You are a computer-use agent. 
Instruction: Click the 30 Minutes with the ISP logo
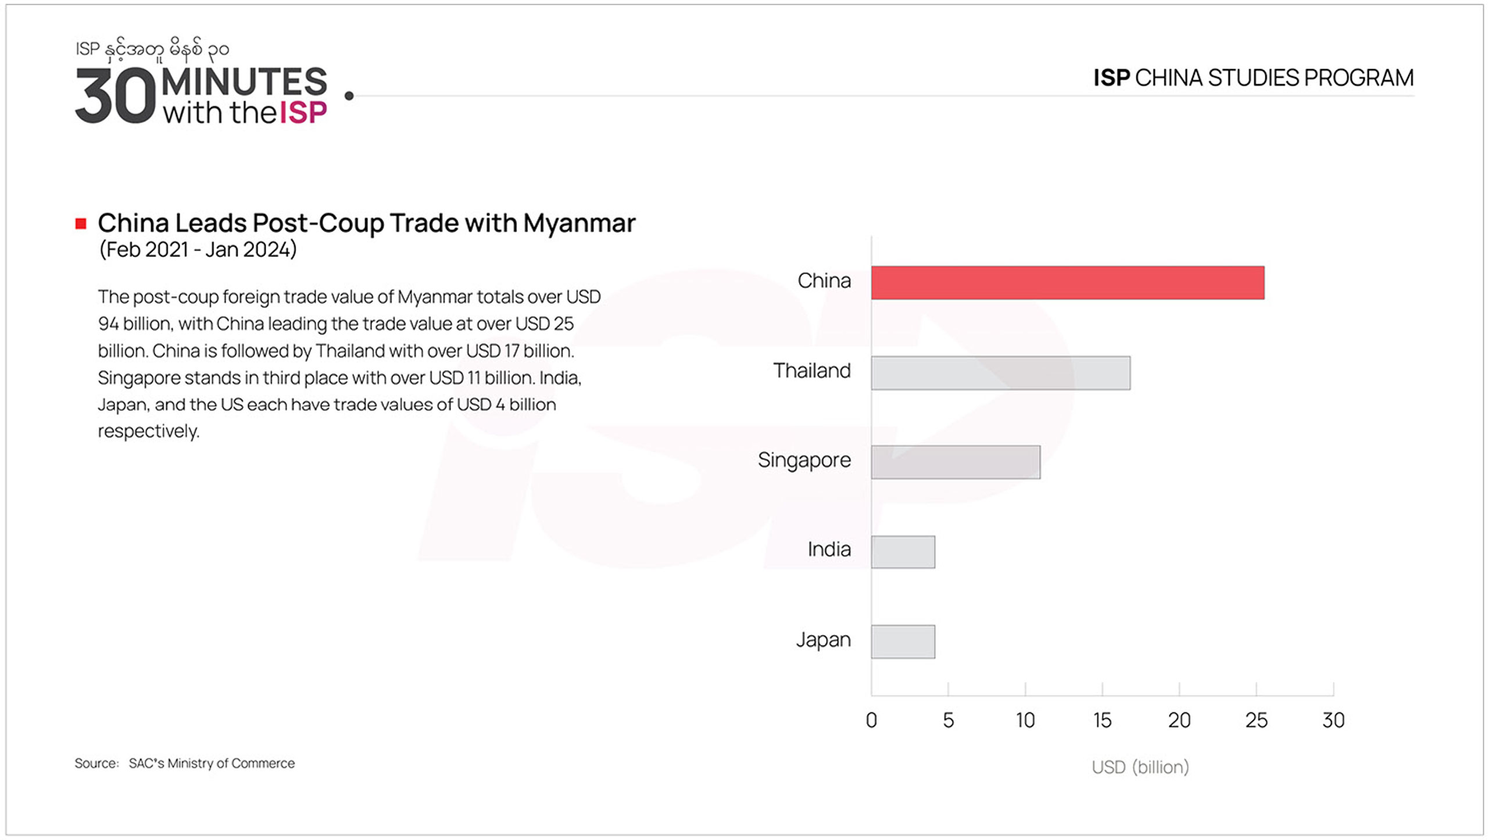(201, 96)
